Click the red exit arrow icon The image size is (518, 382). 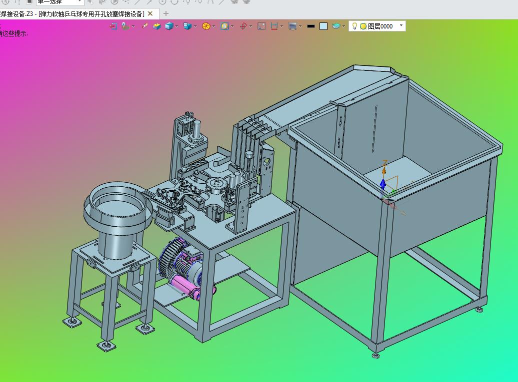click(x=113, y=26)
